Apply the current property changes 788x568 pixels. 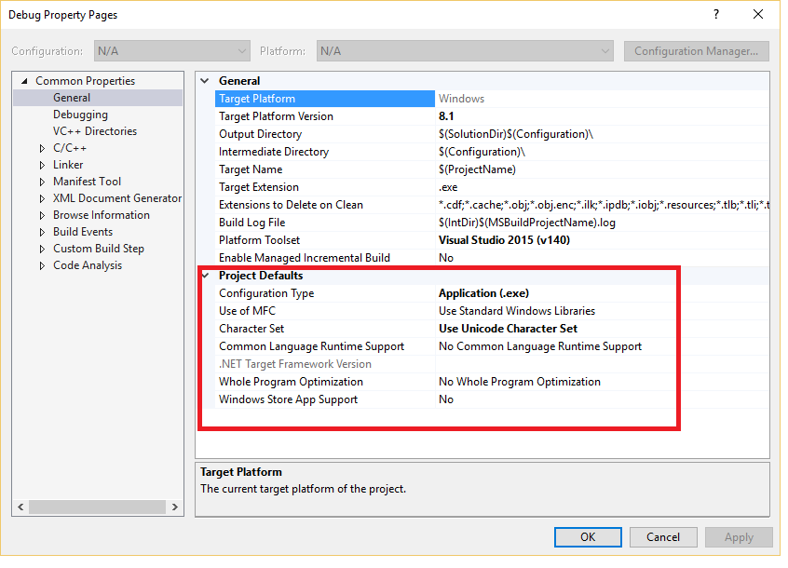739,536
